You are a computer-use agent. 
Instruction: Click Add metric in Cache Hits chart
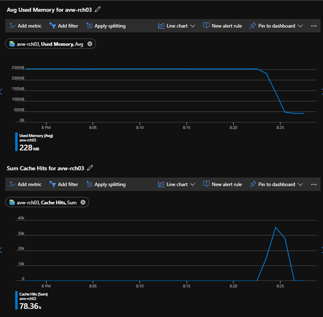point(25,184)
